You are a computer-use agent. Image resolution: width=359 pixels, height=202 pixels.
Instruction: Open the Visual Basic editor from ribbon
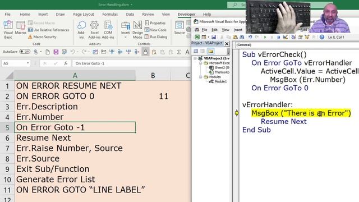coord(8,29)
